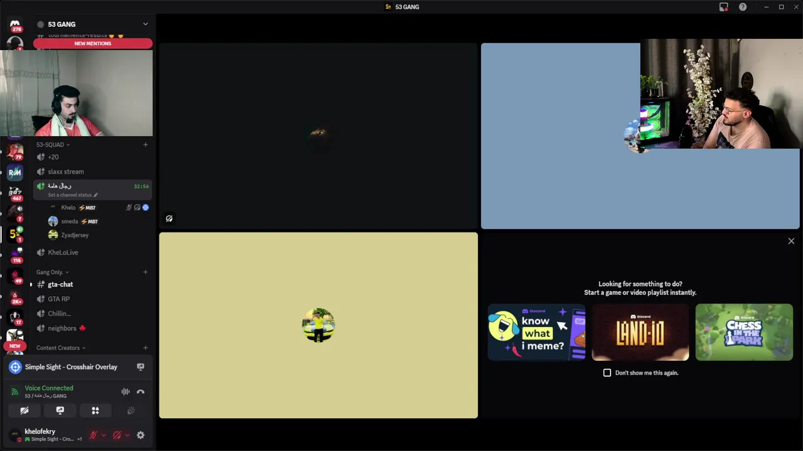803x451 pixels.
Task: Collapse the Content Creators category
Action: pyautogui.click(x=61, y=348)
